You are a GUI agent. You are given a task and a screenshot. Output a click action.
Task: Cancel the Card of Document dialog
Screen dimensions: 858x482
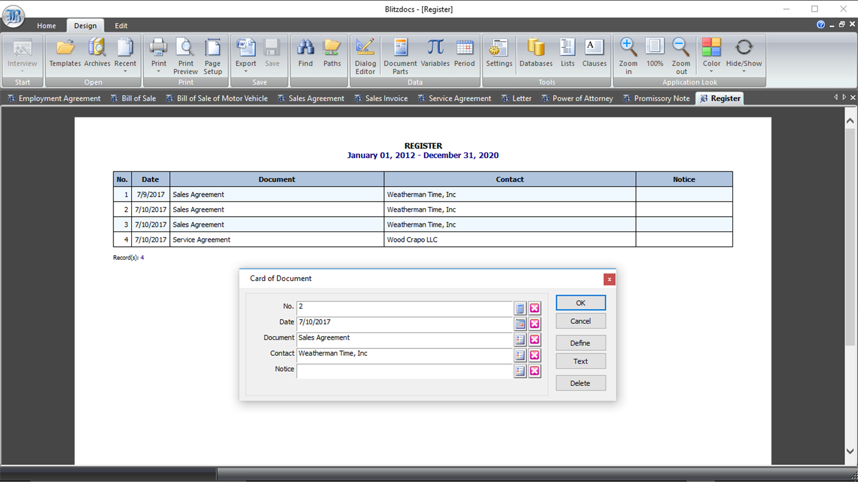[580, 320]
